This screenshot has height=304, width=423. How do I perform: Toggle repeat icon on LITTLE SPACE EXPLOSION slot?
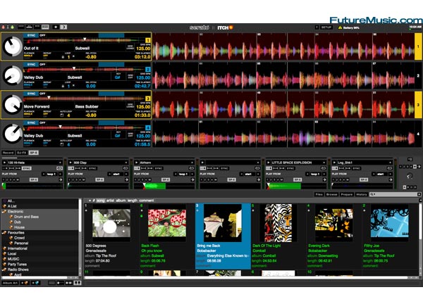click(x=323, y=168)
